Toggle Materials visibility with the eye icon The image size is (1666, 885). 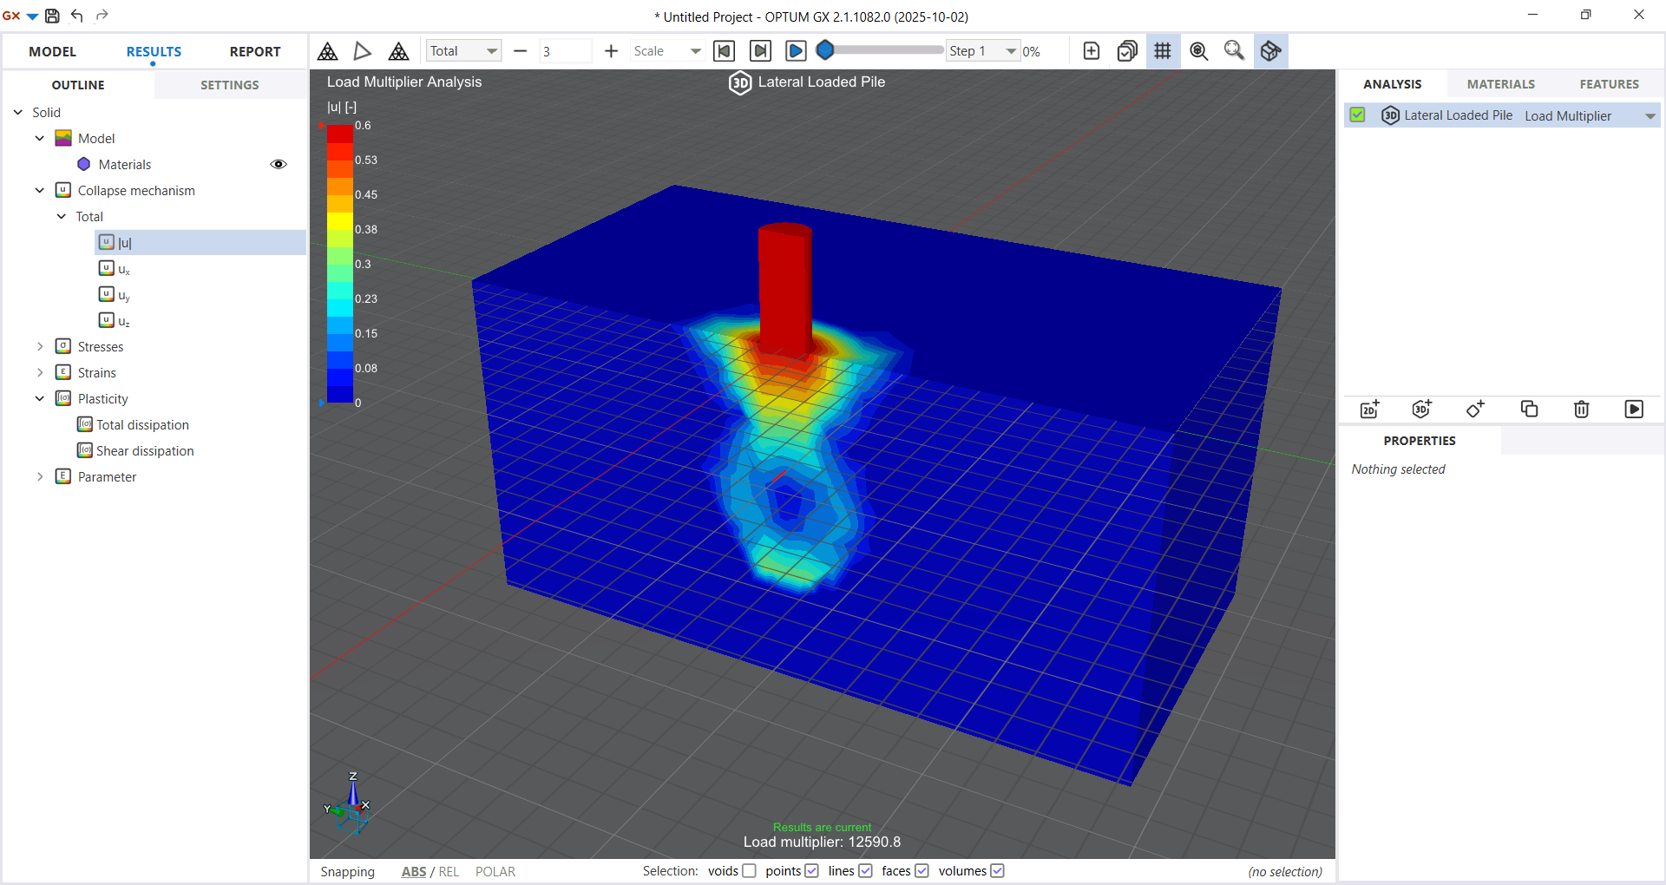[279, 164]
